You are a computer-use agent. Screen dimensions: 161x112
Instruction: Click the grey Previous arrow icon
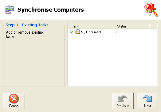123,99
